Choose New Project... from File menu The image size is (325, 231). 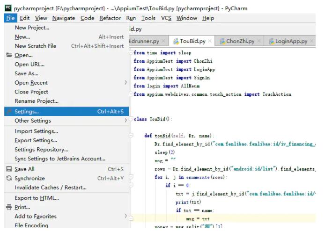coord(66,28)
